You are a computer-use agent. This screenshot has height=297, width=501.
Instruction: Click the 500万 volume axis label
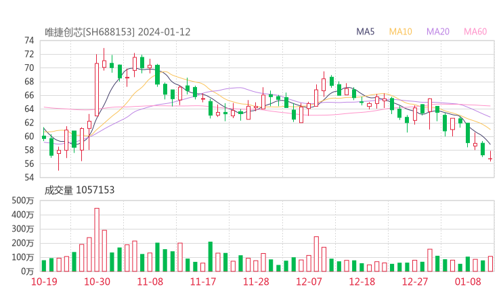point(23,200)
